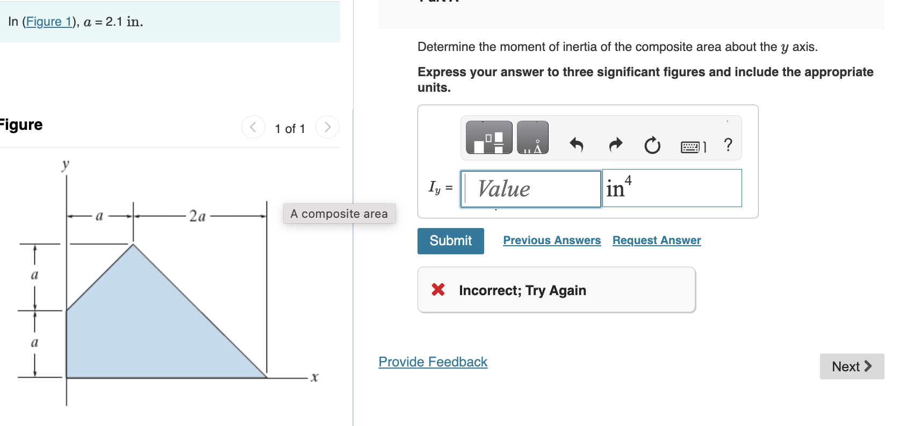
Task: Click Previous Answers
Action: coord(551,240)
